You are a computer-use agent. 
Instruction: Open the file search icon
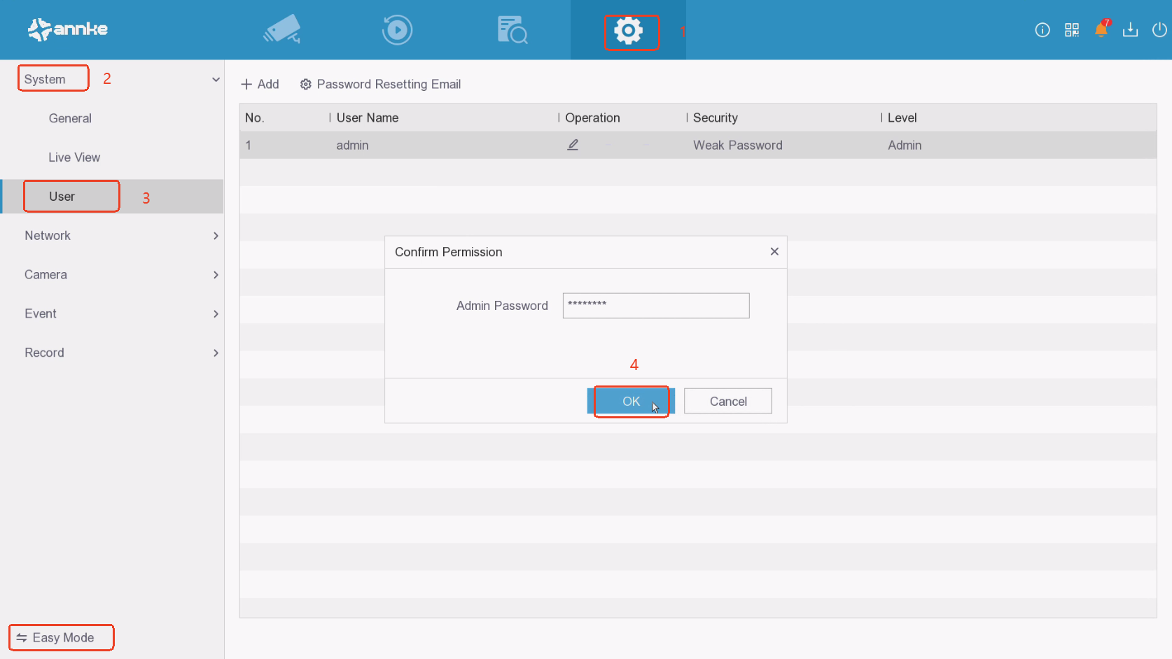pyautogui.click(x=512, y=30)
